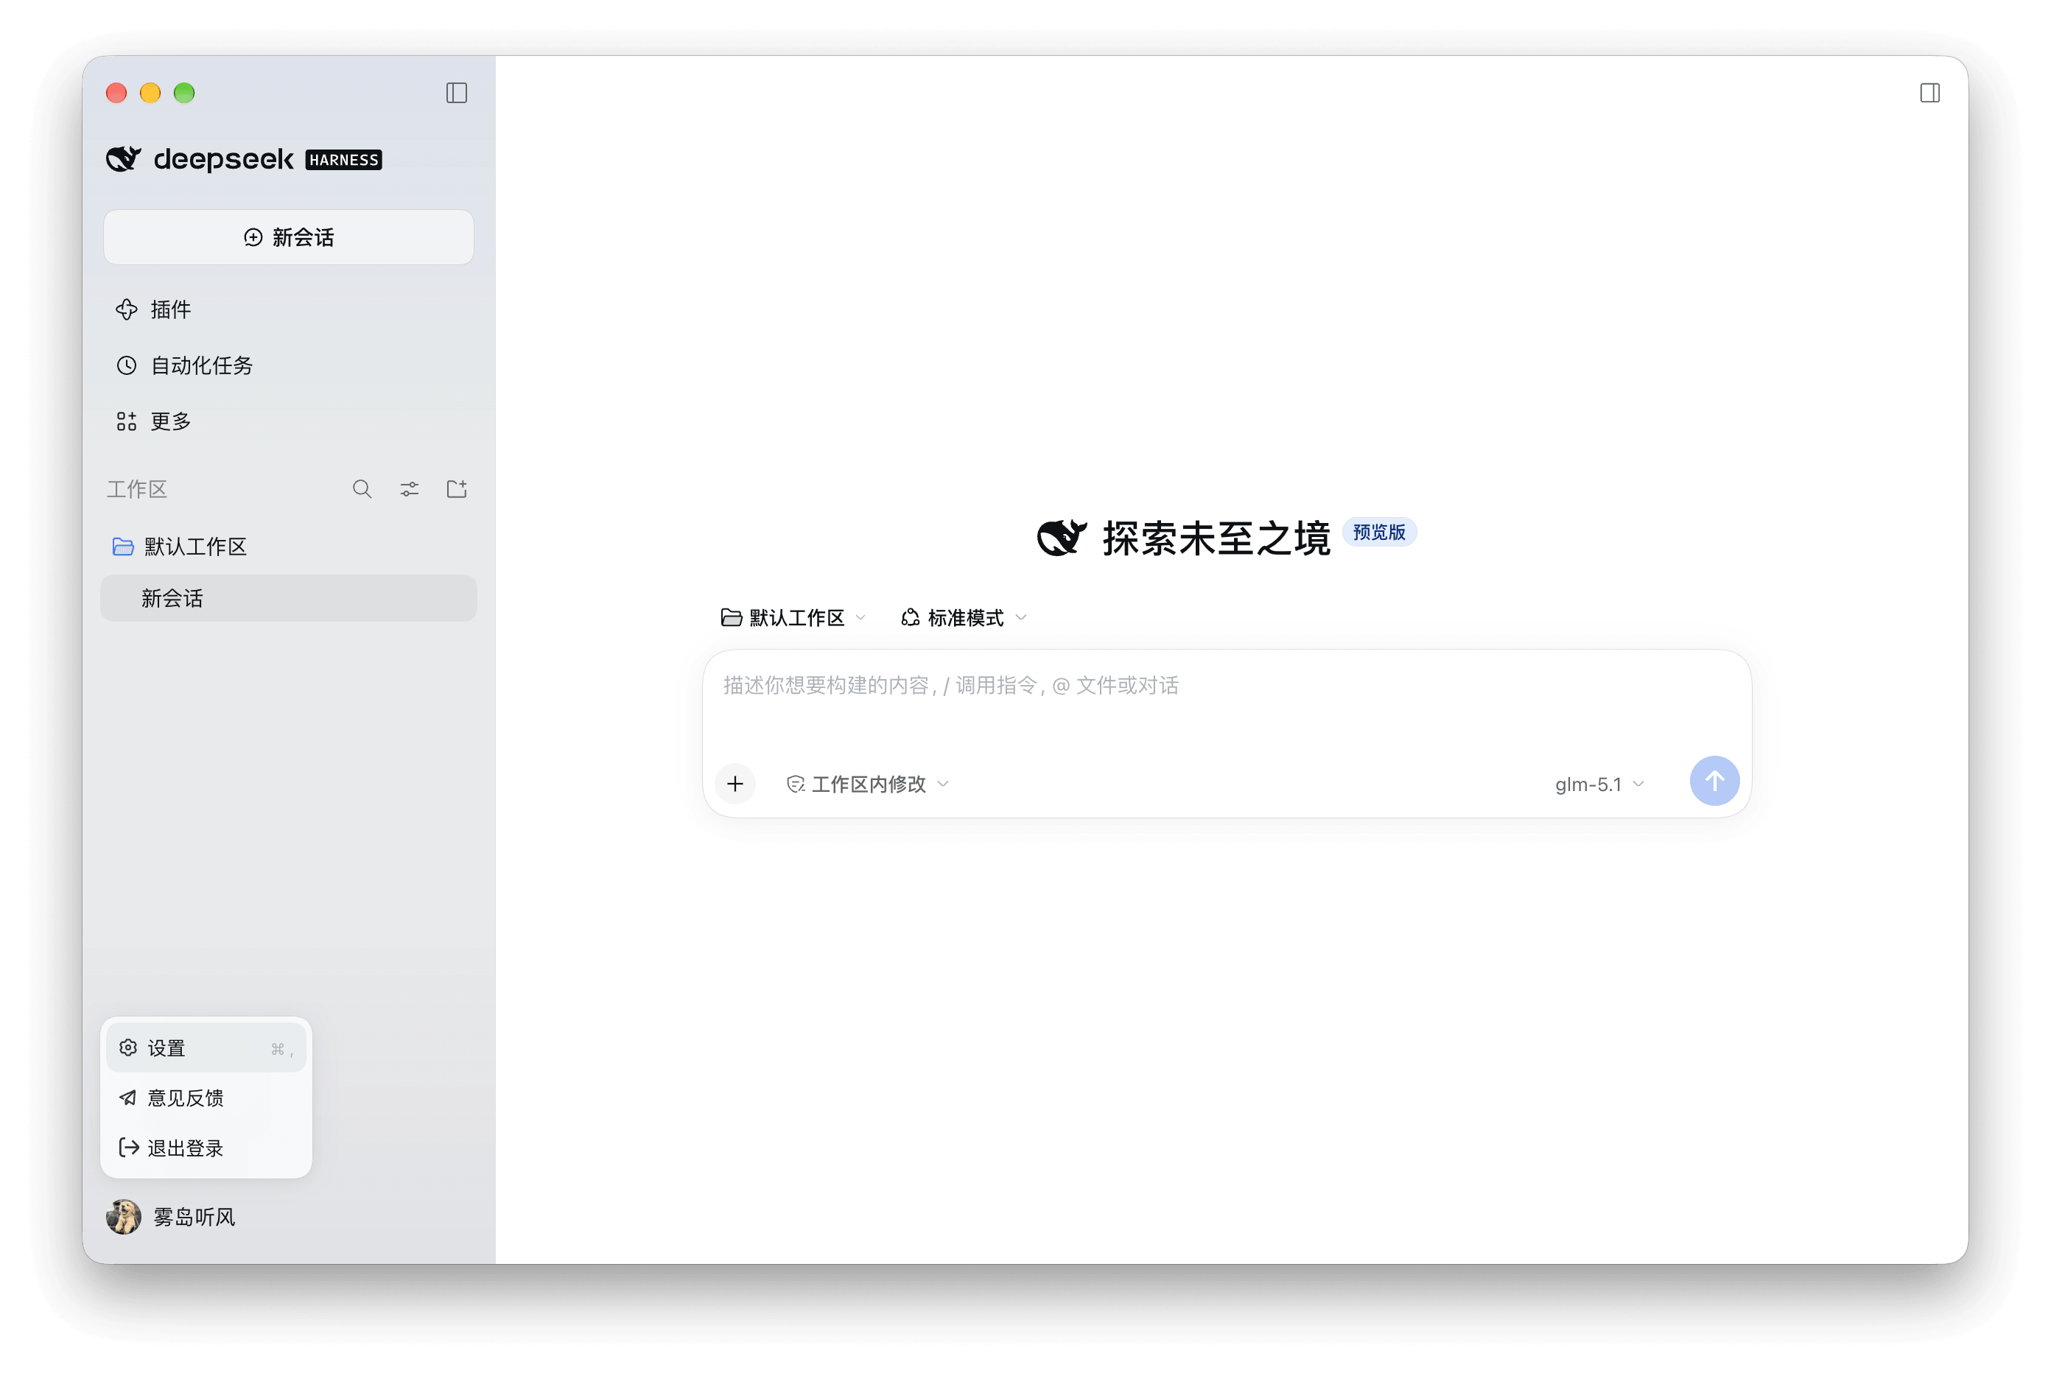Click the 预览版 preview badge
Image resolution: width=2051 pixels, height=1373 pixels.
pos(1379,533)
